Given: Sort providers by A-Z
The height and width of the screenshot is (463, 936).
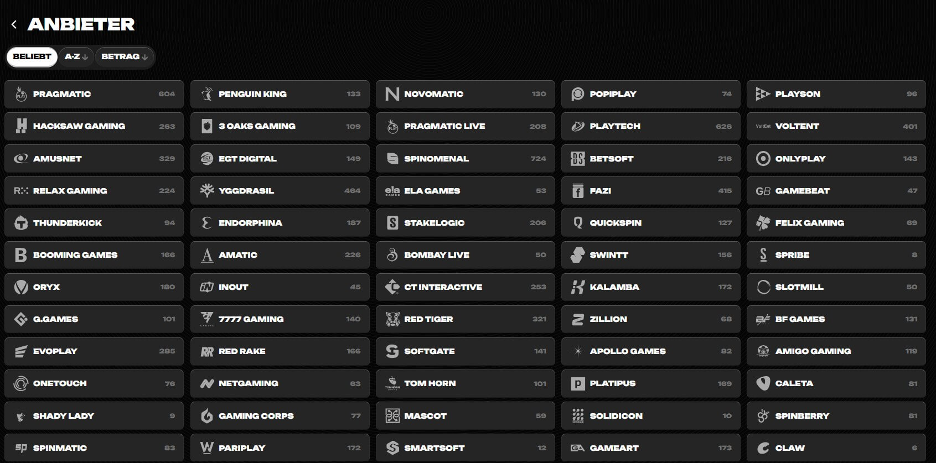Looking at the screenshot, I should [x=76, y=56].
